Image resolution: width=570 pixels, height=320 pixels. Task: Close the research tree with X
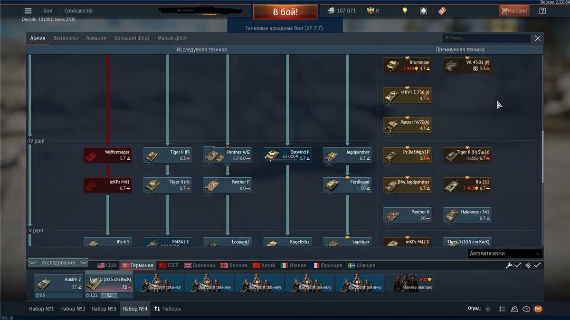point(538,38)
